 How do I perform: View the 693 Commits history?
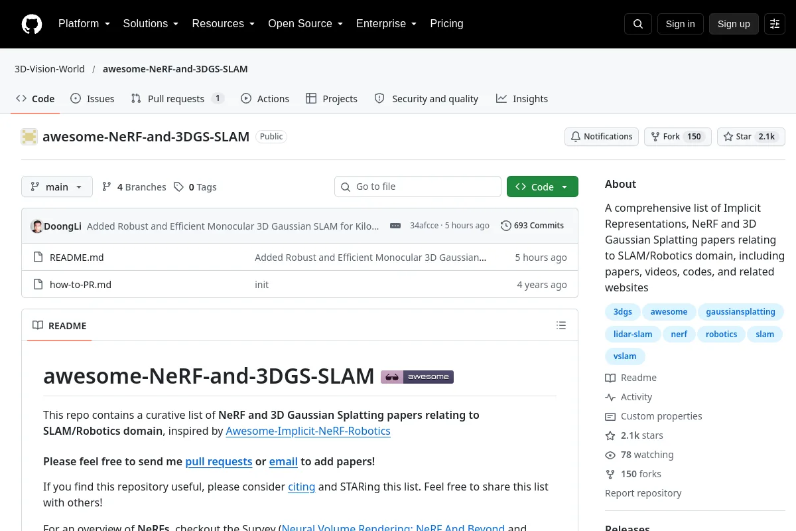click(533, 226)
